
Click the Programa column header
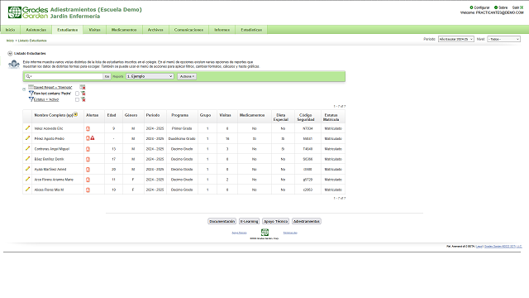[x=180, y=115]
